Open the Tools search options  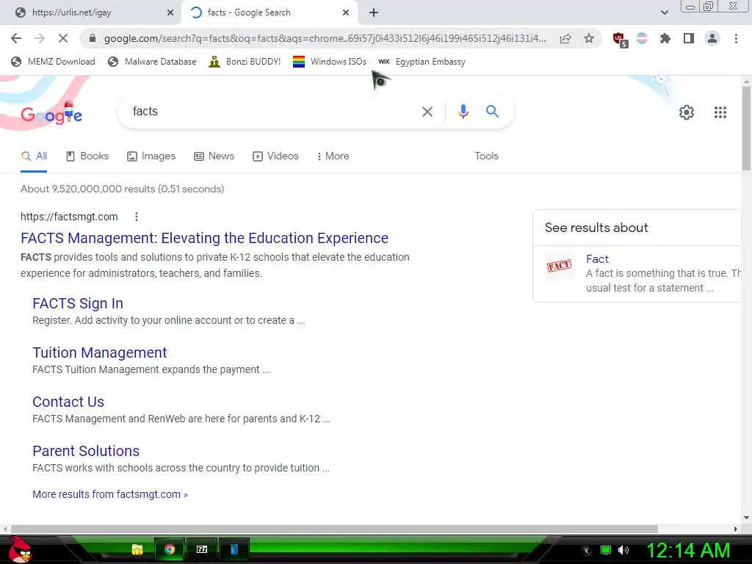coord(486,156)
